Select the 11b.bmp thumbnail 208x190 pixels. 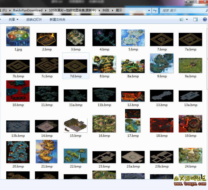tap(104, 95)
